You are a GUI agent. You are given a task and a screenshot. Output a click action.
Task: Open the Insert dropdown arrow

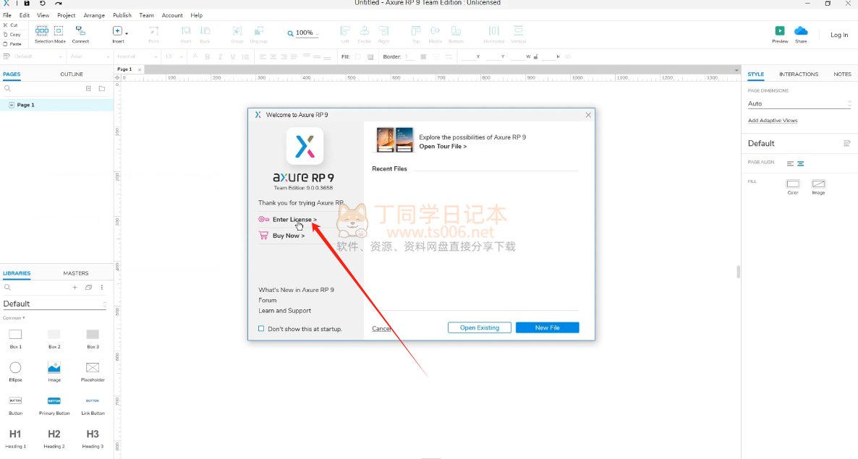pyautogui.click(x=127, y=34)
